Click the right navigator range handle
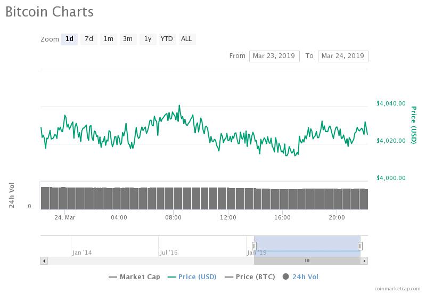The height and width of the screenshot is (293, 426). 361,246
